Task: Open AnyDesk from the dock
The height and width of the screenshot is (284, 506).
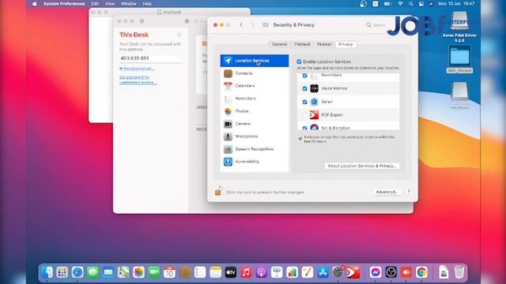Action: coord(406,272)
